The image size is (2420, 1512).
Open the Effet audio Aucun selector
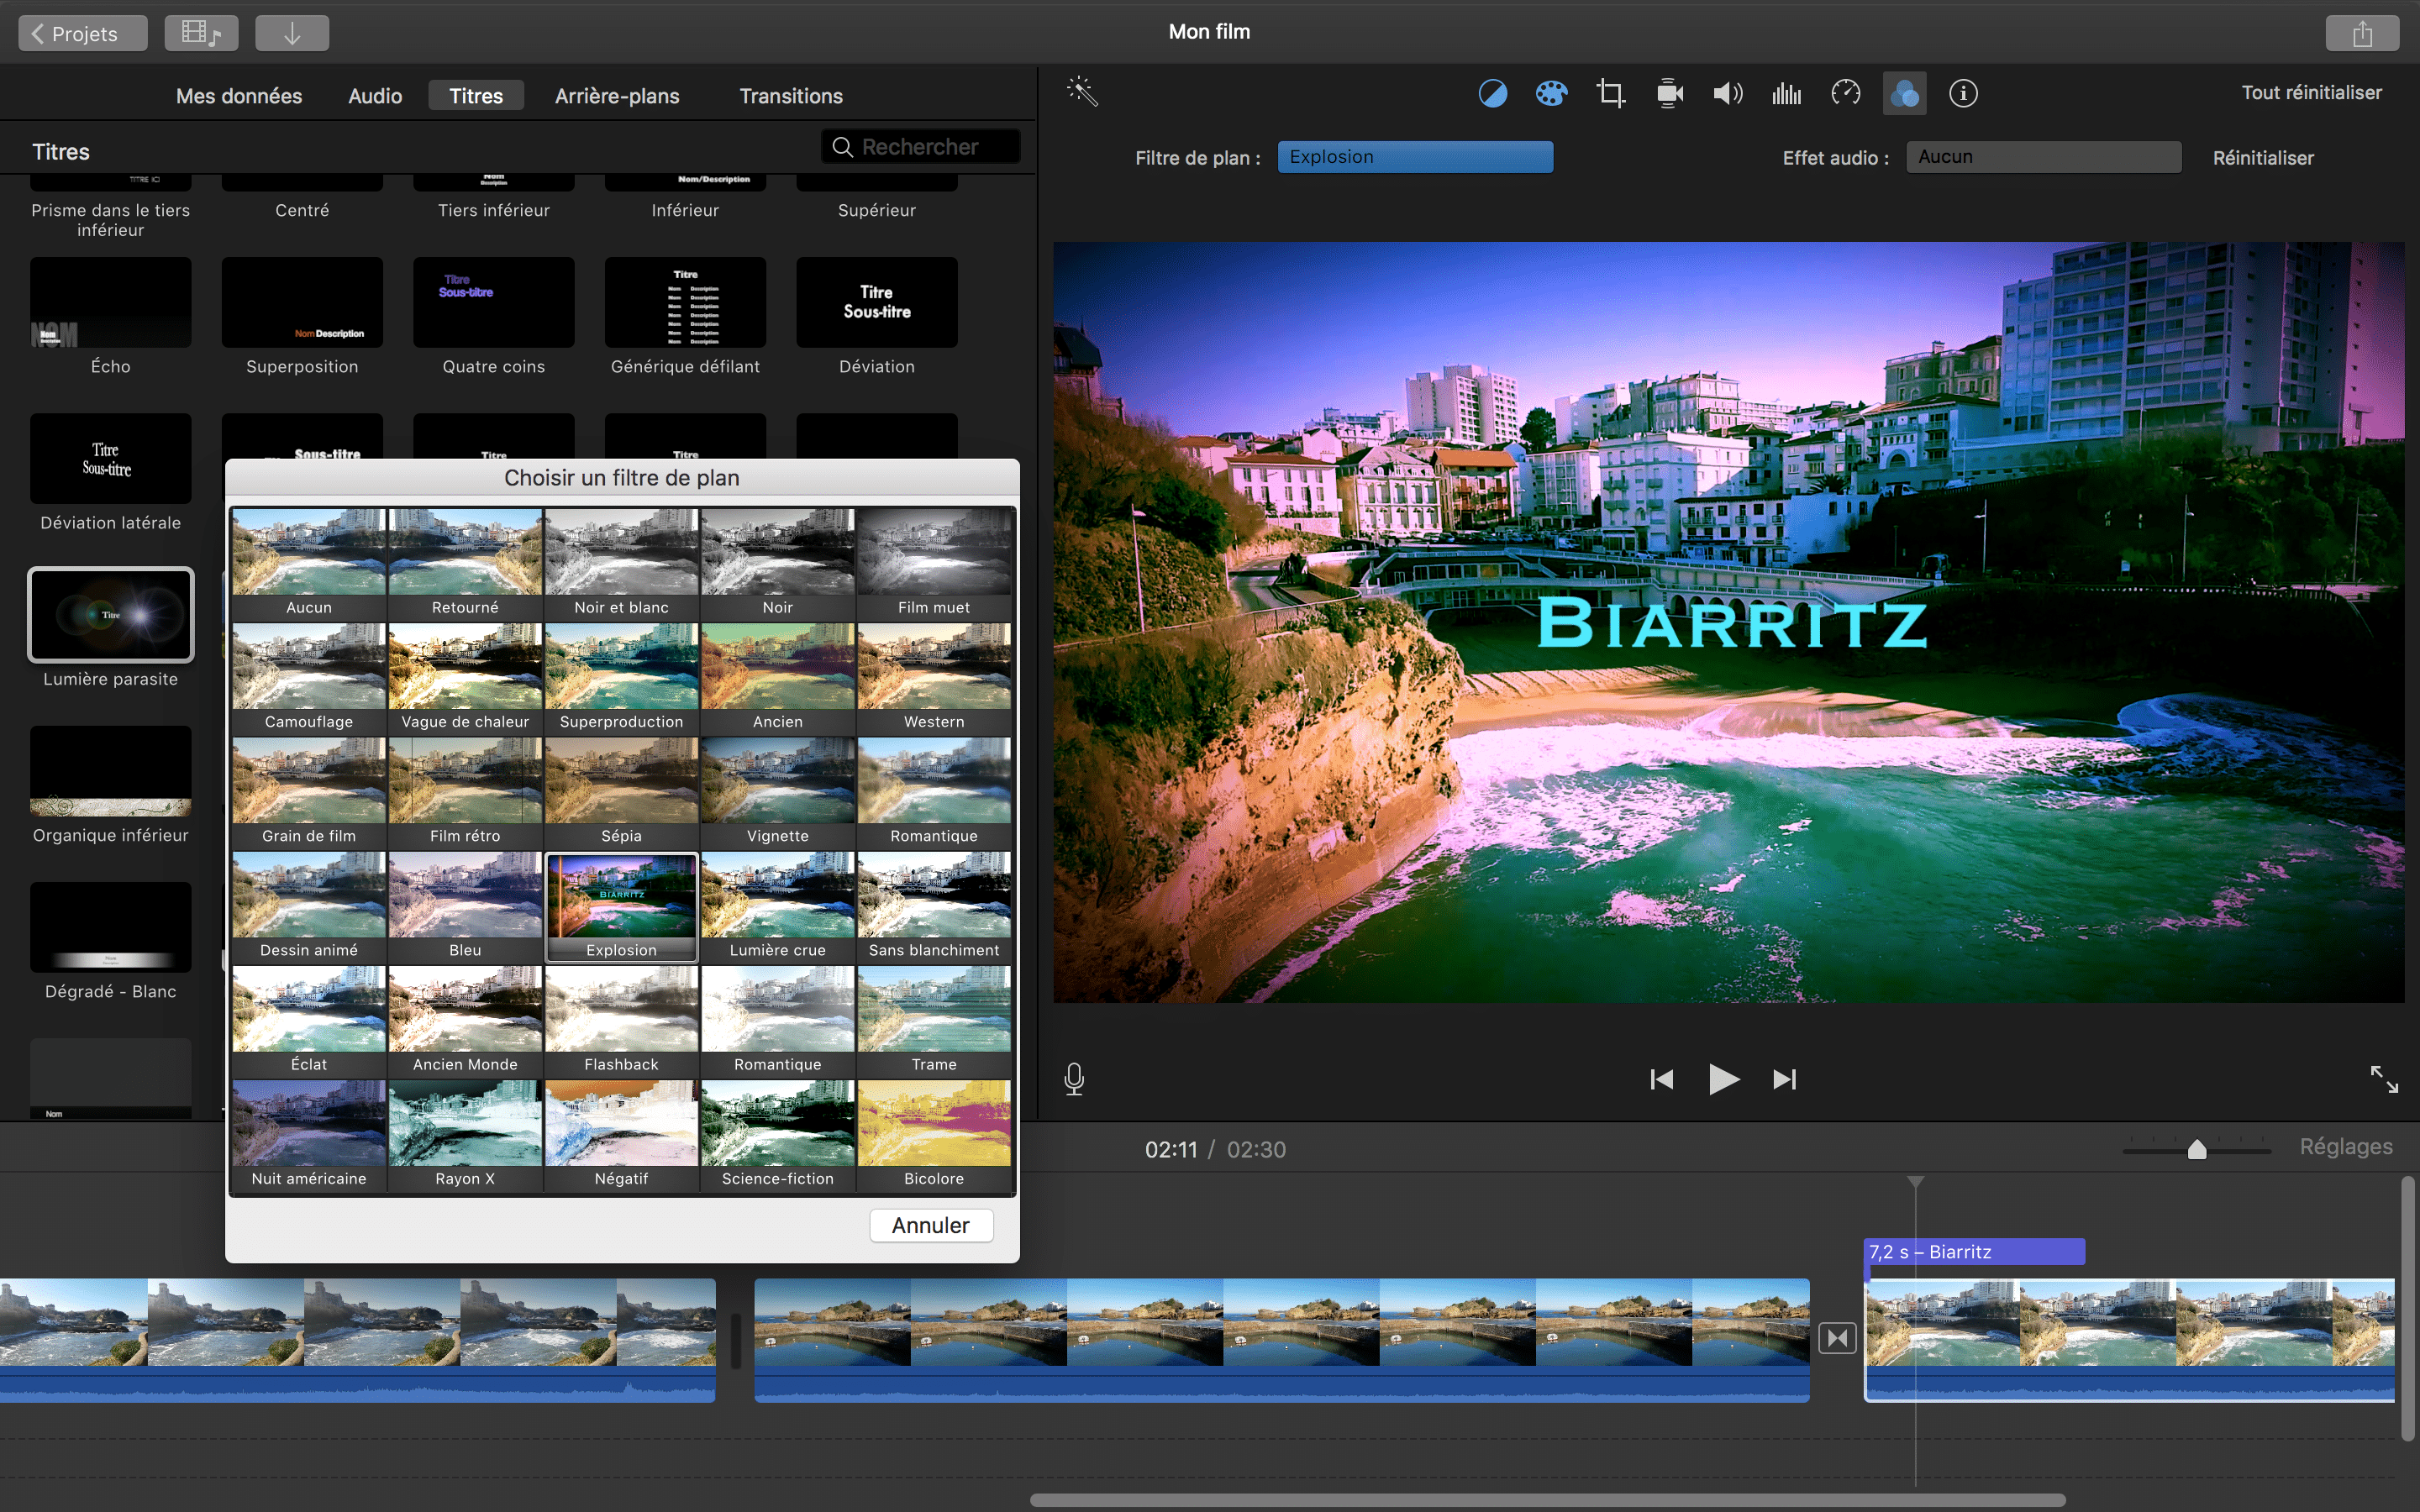(x=2043, y=156)
